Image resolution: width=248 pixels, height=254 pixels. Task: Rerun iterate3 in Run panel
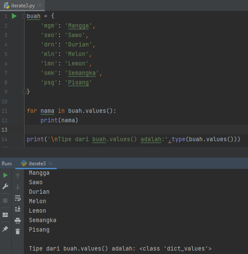[x=5, y=175]
